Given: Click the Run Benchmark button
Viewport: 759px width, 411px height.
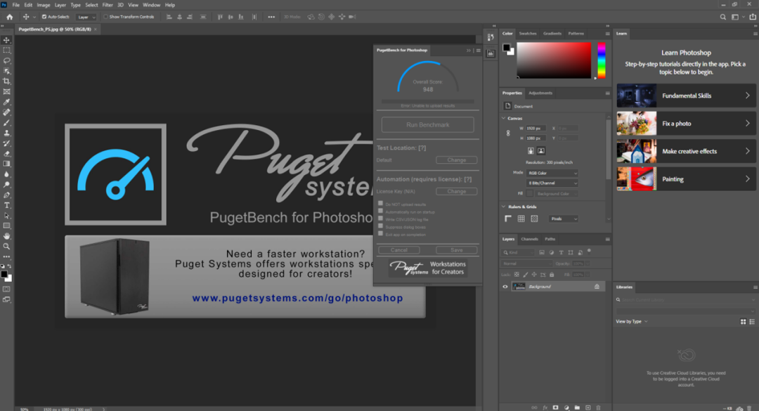Looking at the screenshot, I should coord(427,125).
